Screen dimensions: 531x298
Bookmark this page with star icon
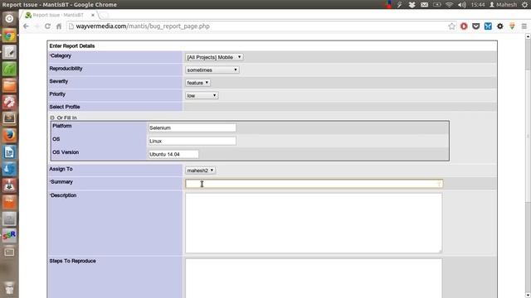click(451, 26)
